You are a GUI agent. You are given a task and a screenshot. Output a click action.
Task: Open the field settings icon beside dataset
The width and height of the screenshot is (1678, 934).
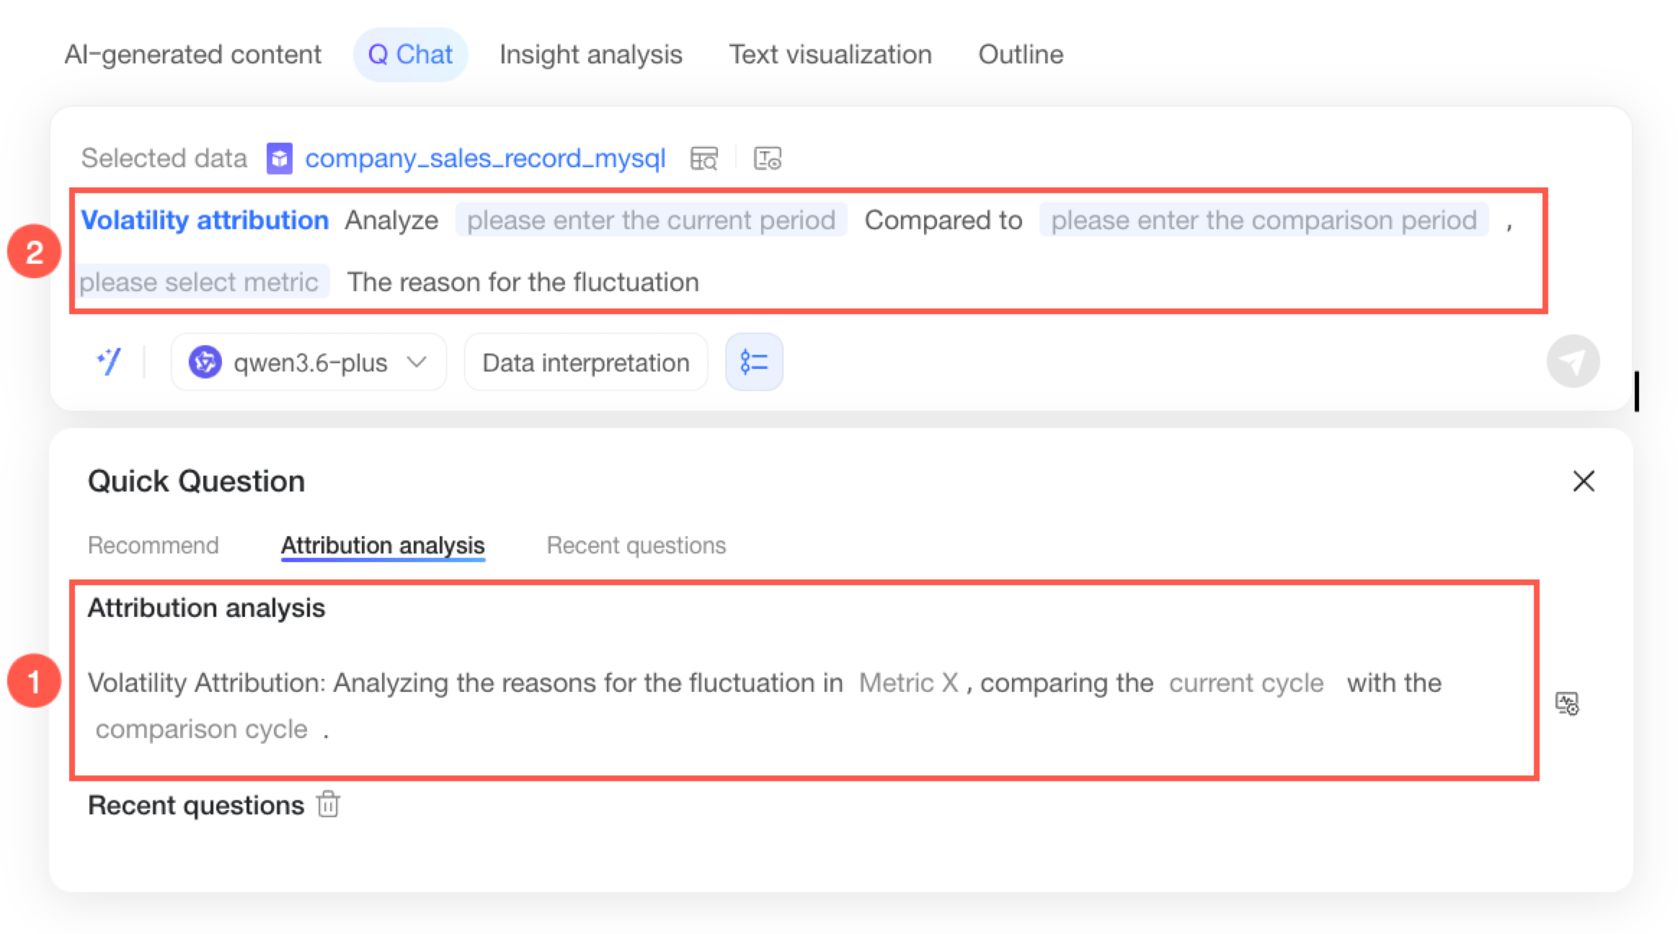768,158
